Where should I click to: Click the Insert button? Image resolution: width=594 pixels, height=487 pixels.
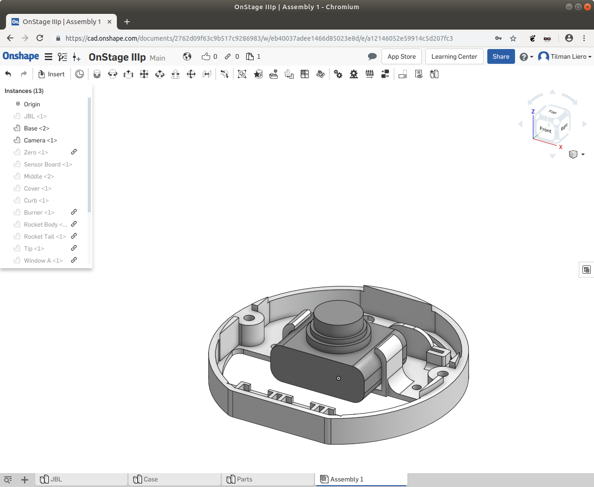(51, 74)
